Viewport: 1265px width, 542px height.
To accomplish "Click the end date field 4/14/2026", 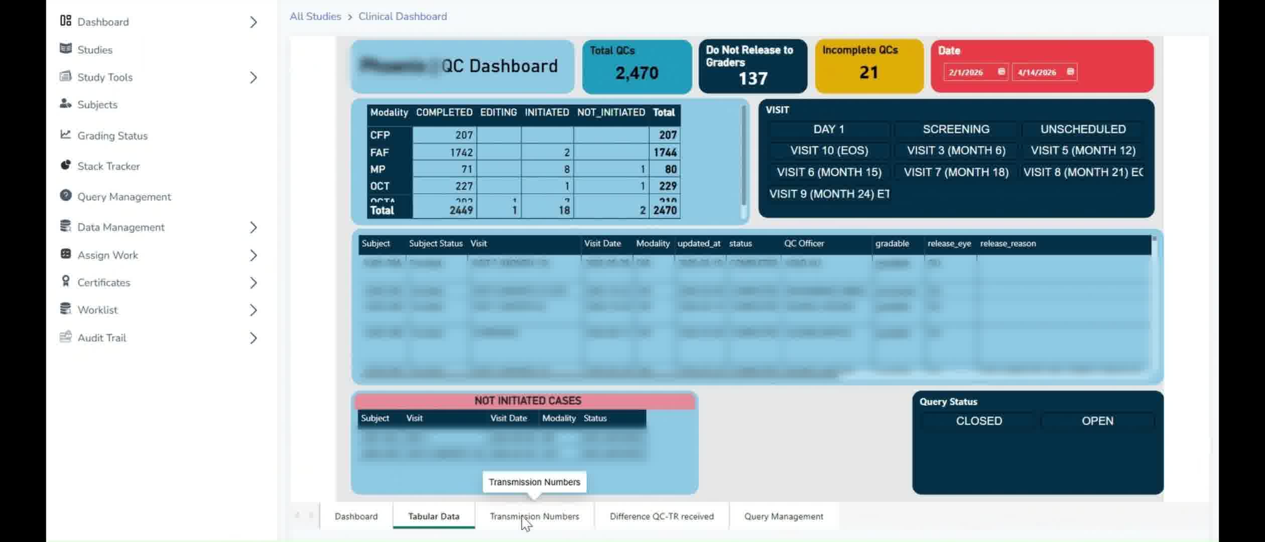I will [x=1037, y=72].
